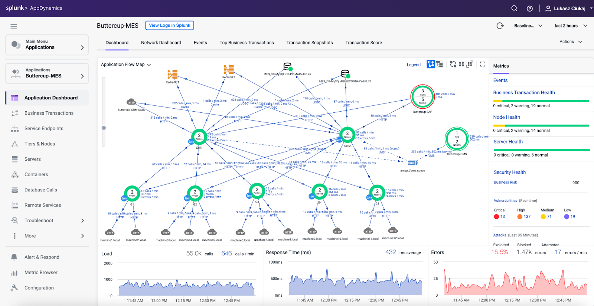Collapse the sidebar with the hamburger icon
This screenshot has width=594, height=306.
(14, 27)
